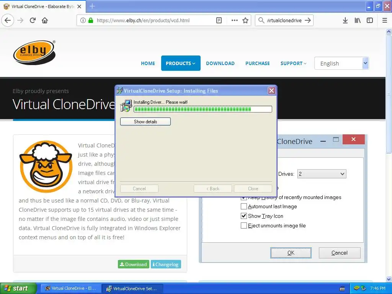Click Show details in the setup dialog

pyautogui.click(x=145, y=121)
